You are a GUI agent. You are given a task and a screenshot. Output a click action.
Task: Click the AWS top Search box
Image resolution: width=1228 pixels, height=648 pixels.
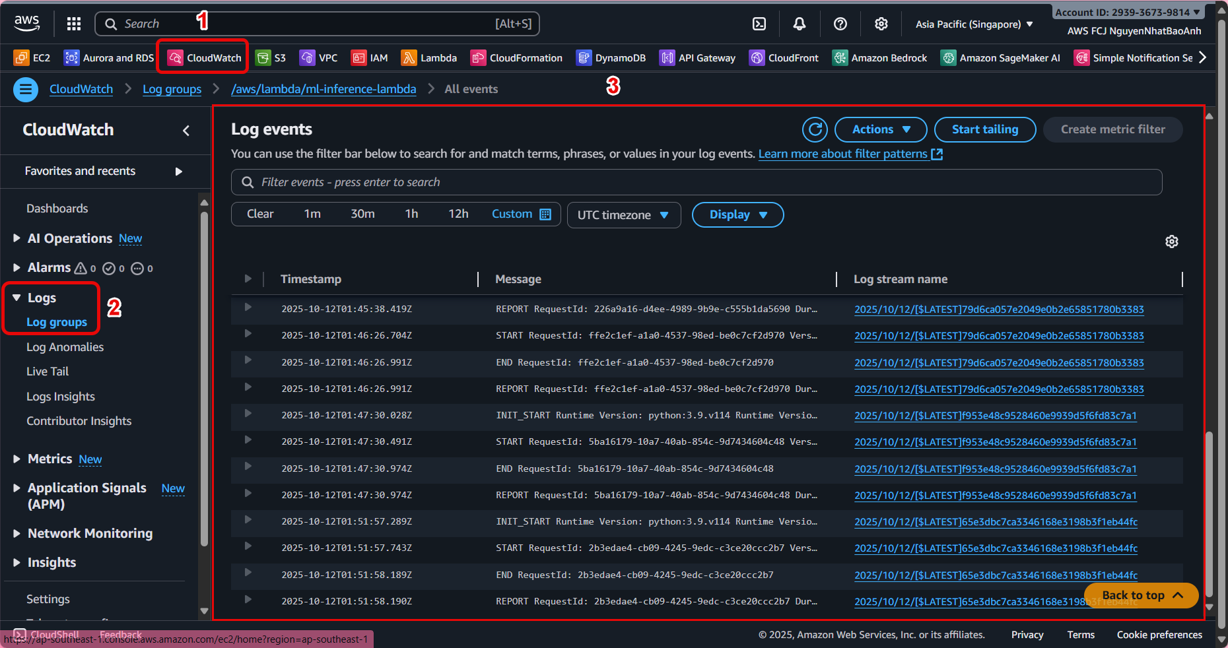click(x=318, y=24)
